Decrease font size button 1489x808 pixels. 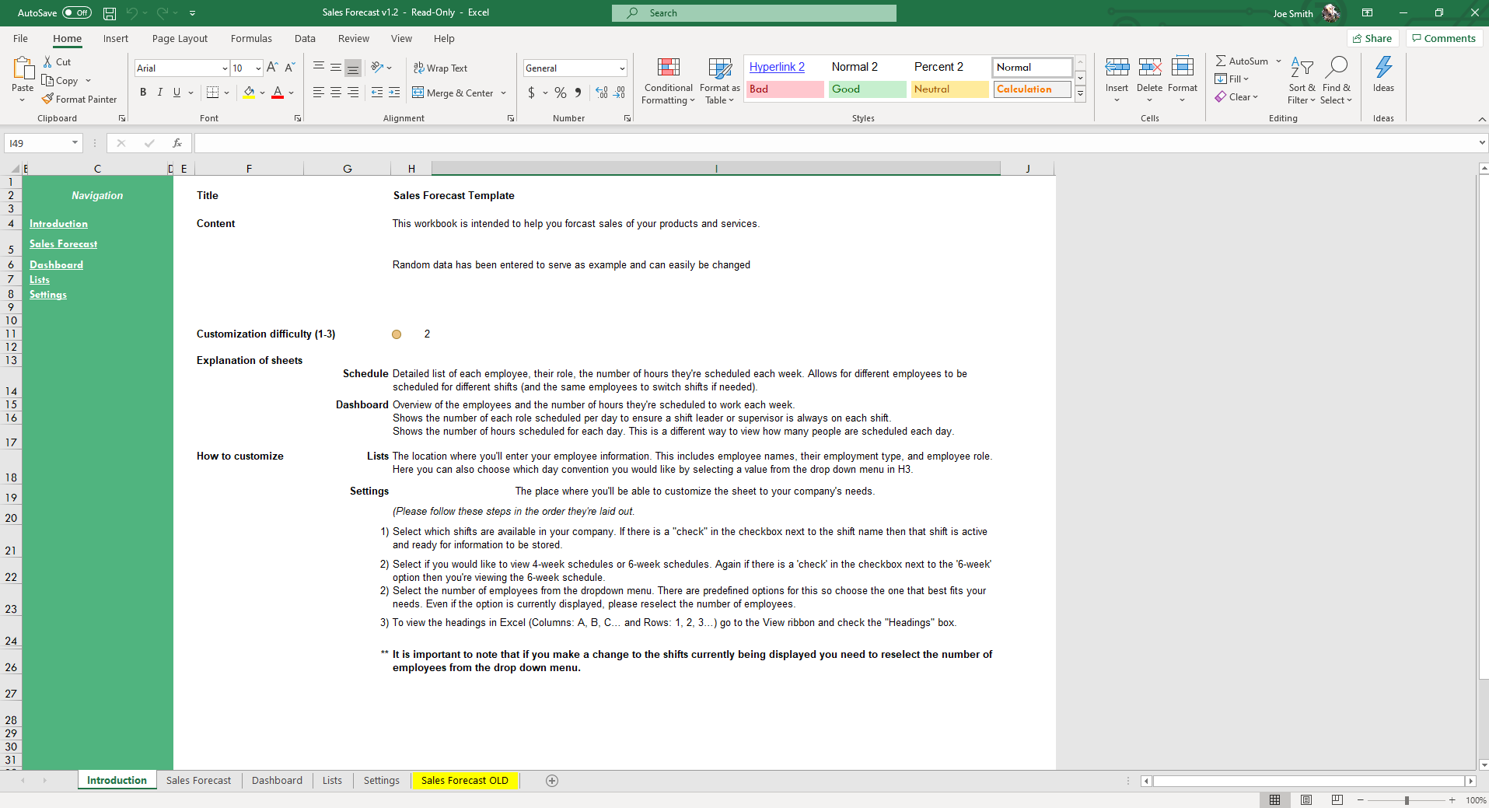(x=289, y=68)
